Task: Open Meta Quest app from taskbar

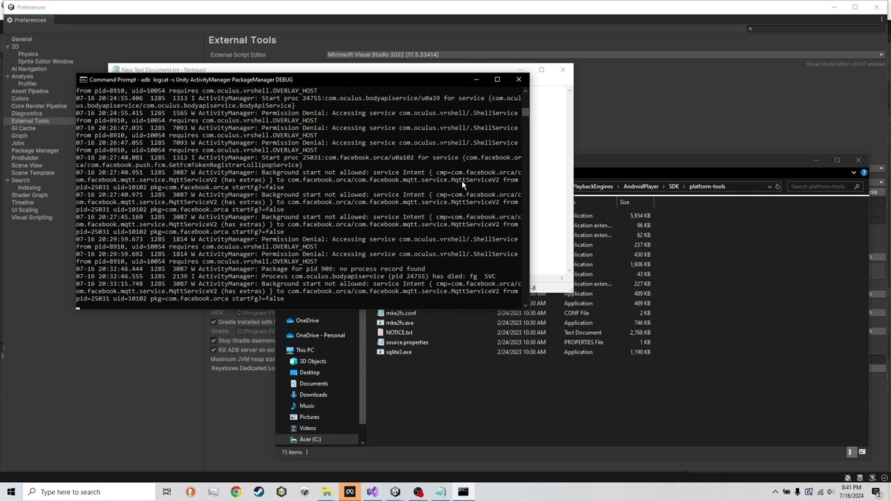Action: tap(349, 492)
